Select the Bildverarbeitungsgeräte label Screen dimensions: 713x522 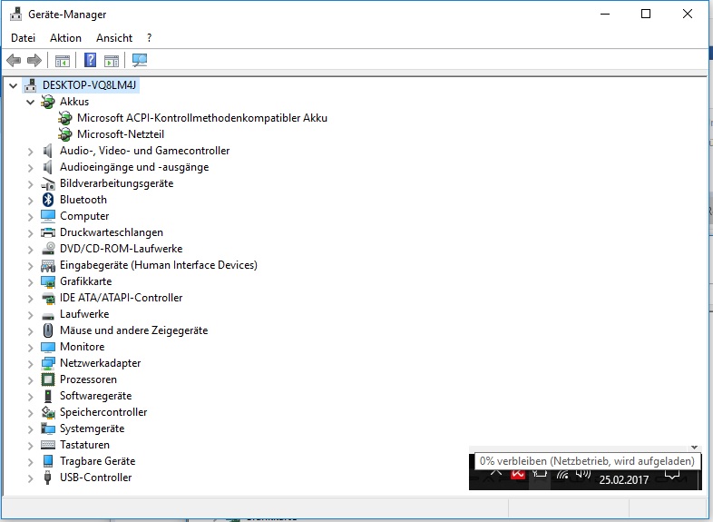click(x=116, y=183)
